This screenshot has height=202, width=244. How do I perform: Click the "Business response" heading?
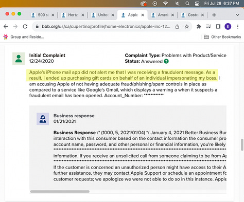pos(74,116)
